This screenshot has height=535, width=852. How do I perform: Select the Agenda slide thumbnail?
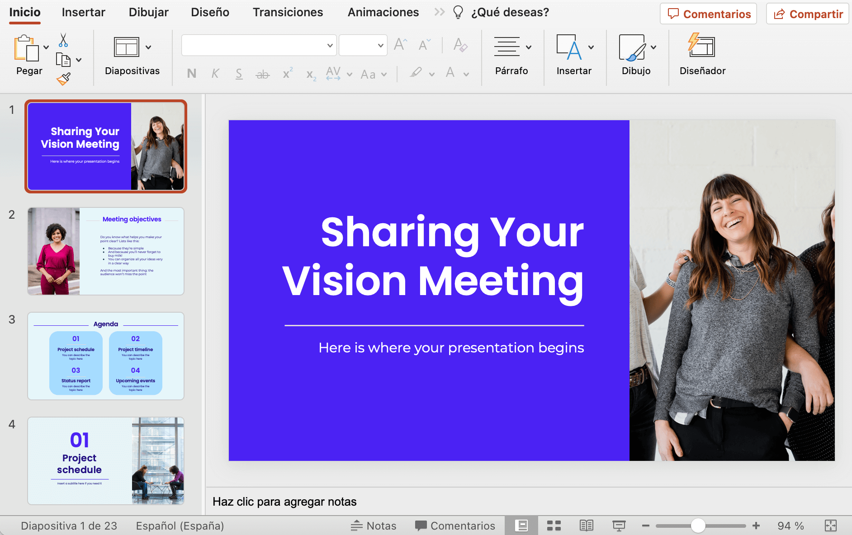click(x=106, y=356)
